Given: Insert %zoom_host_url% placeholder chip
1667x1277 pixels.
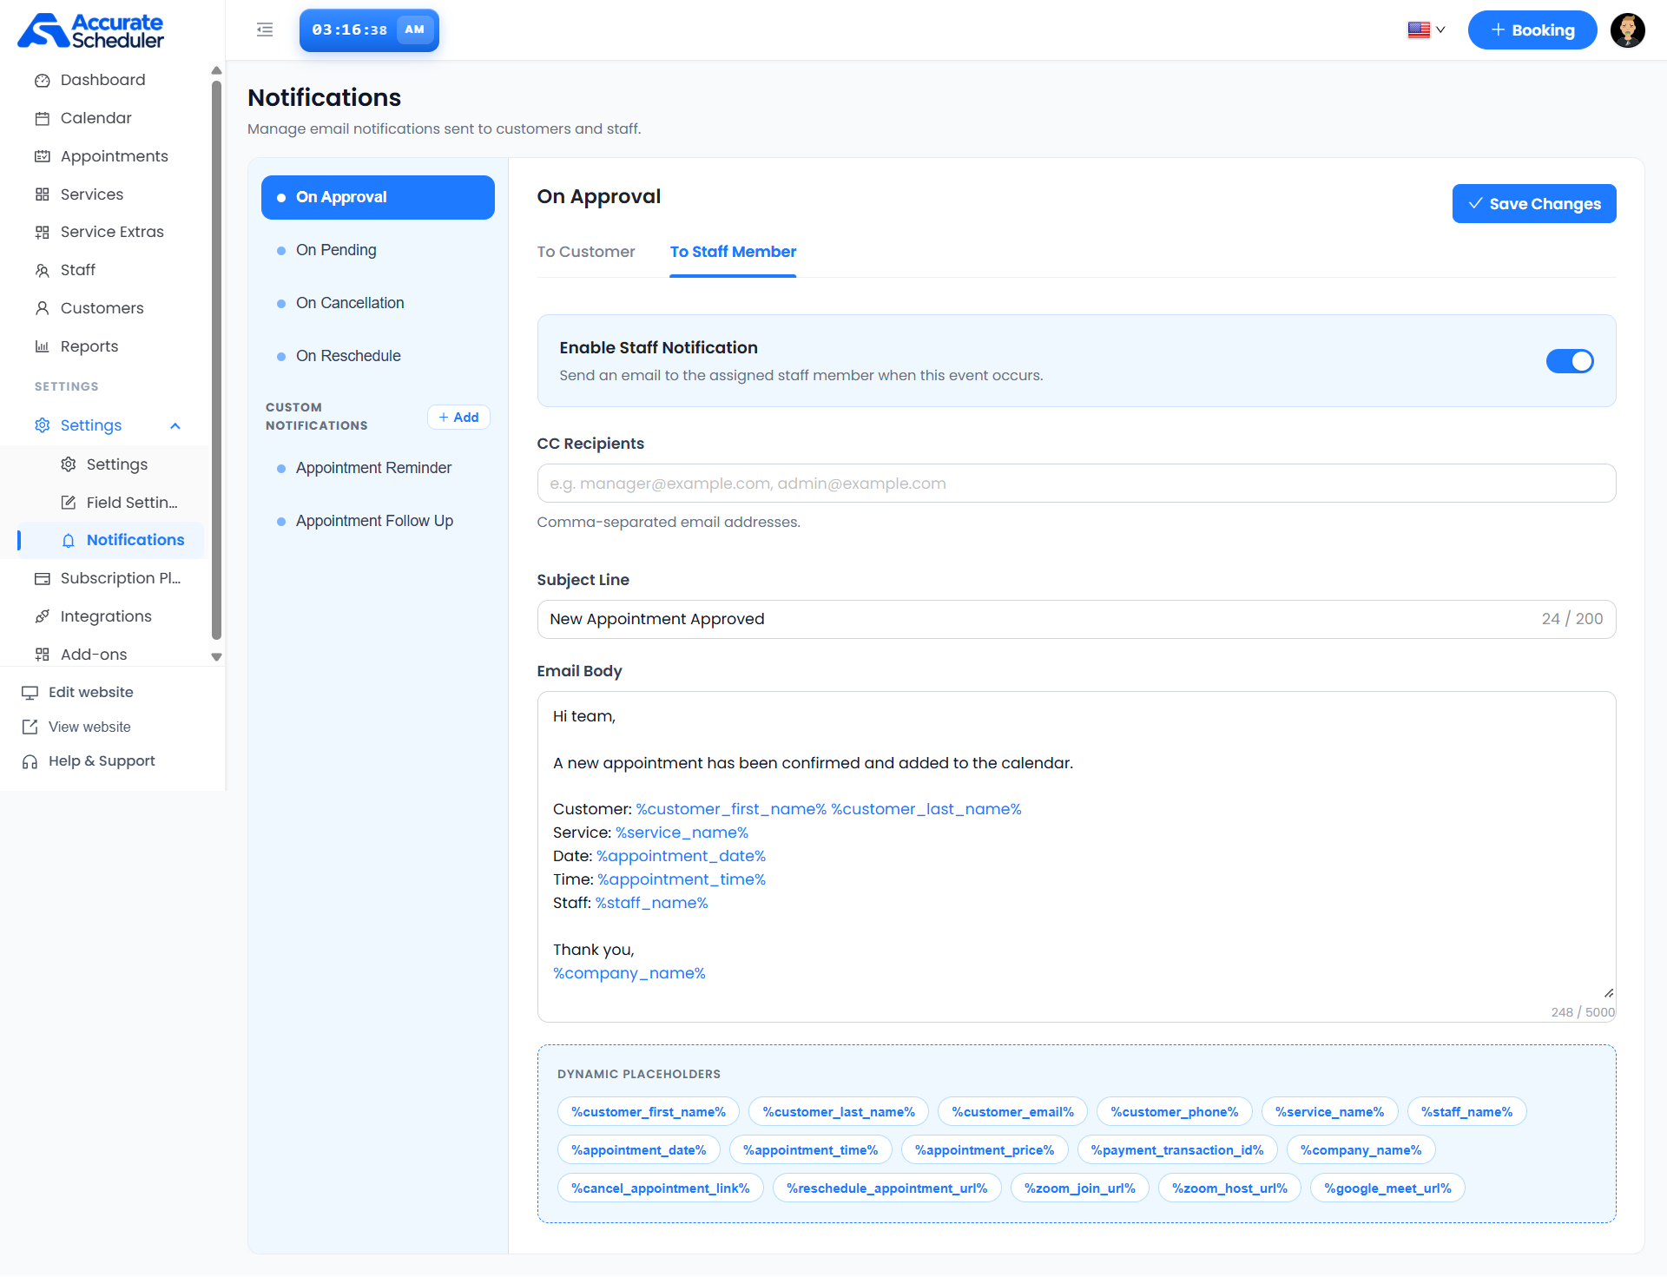Looking at the screenshot, I should [1229, 1188].
